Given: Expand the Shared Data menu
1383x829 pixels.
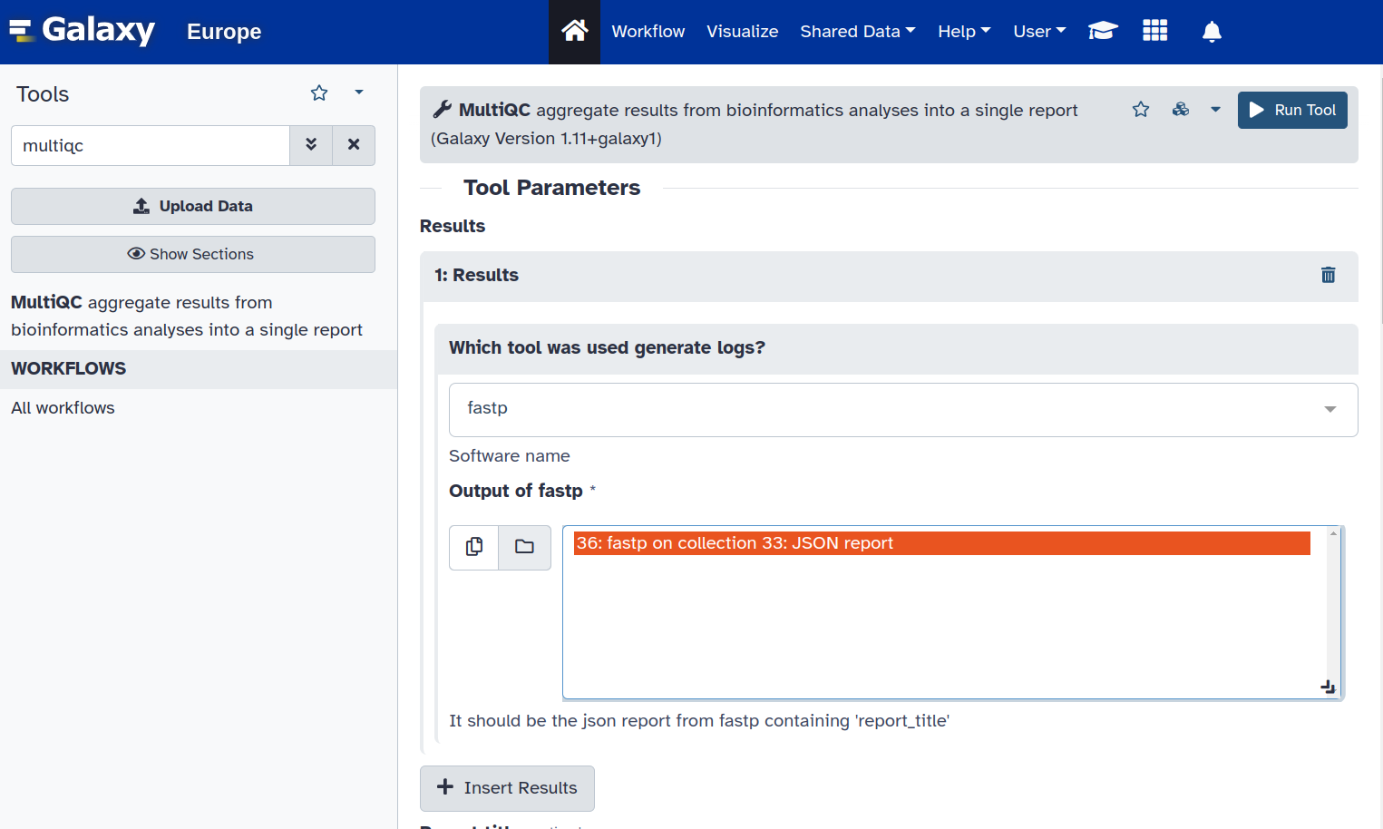Looking at the screenshot, I should (858, 31).
